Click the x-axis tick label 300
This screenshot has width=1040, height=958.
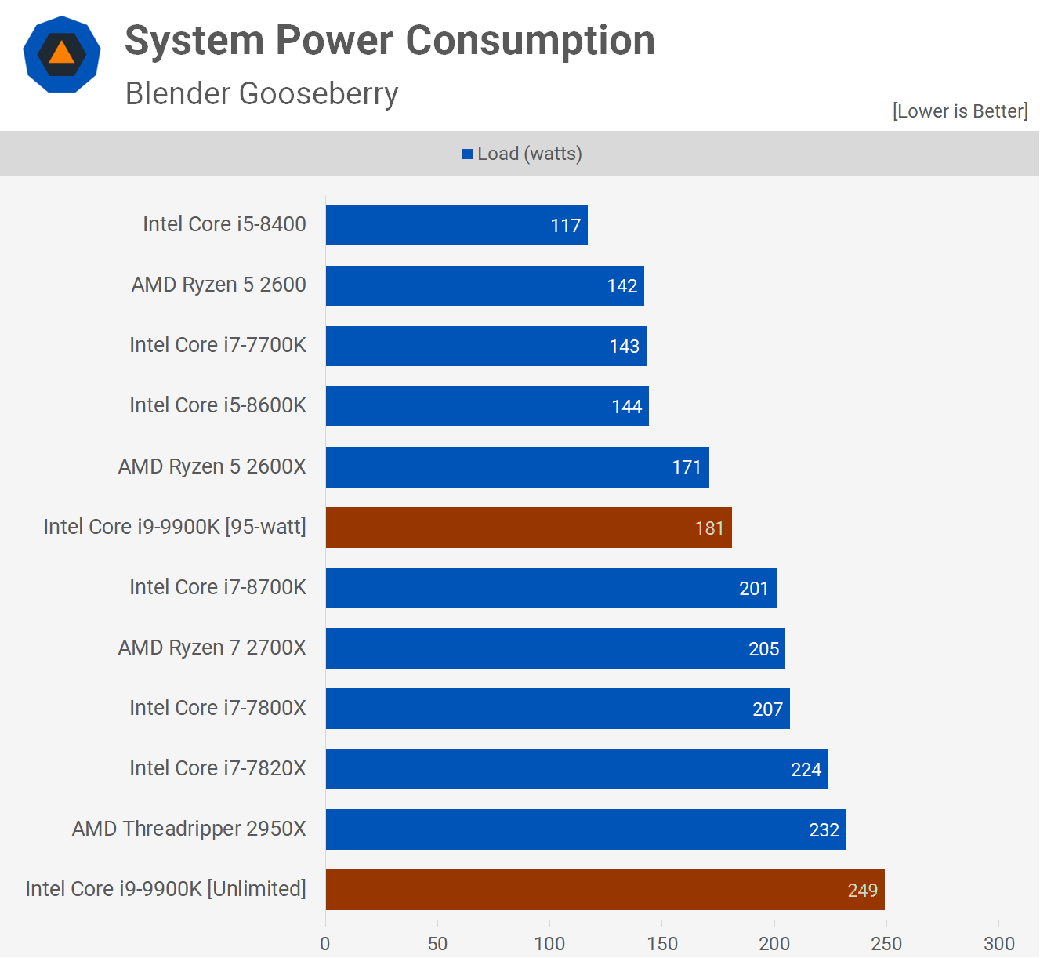click(x=999, y=944)
